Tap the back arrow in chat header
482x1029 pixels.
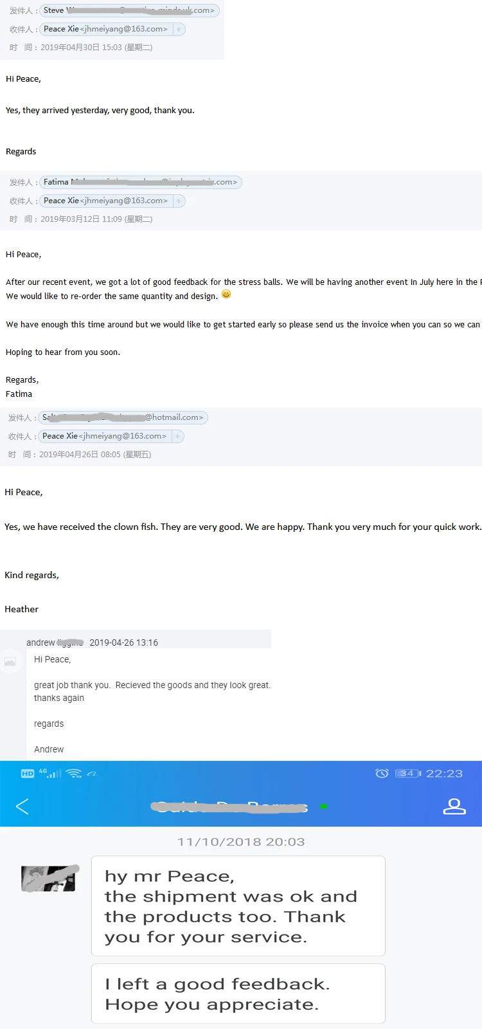tap(22, 806)
